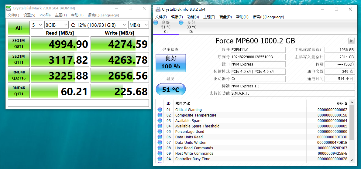
Task: Click status orb for Critical Warning row
Action: 160,110
